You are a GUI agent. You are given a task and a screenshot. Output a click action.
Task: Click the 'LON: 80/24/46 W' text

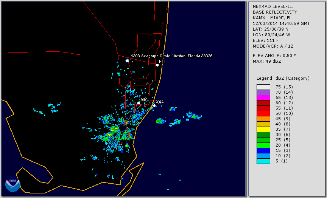(x=271, y=35)
